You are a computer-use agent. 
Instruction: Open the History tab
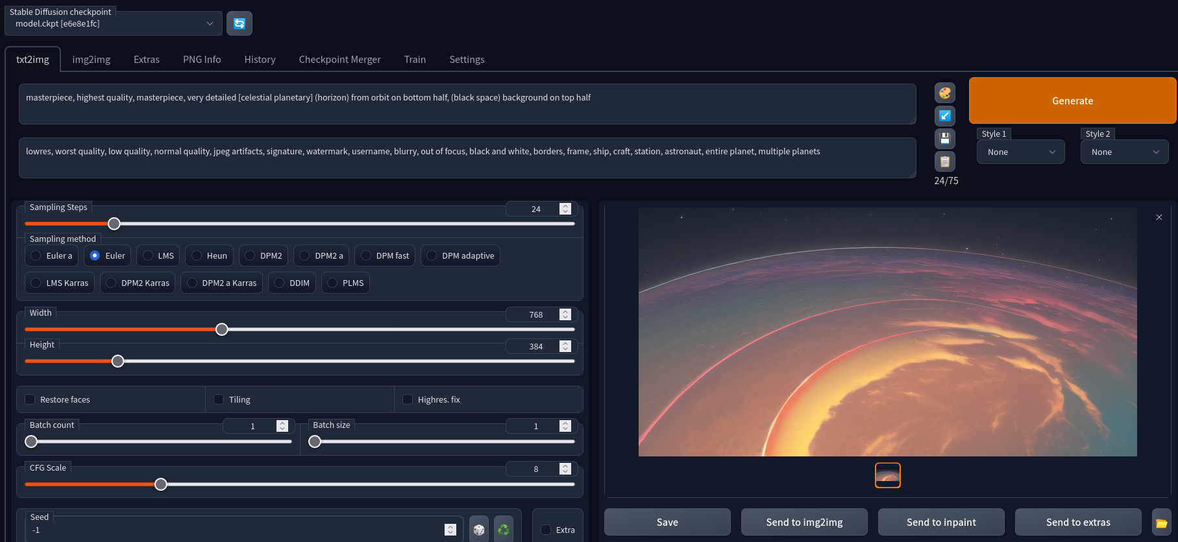260,59
